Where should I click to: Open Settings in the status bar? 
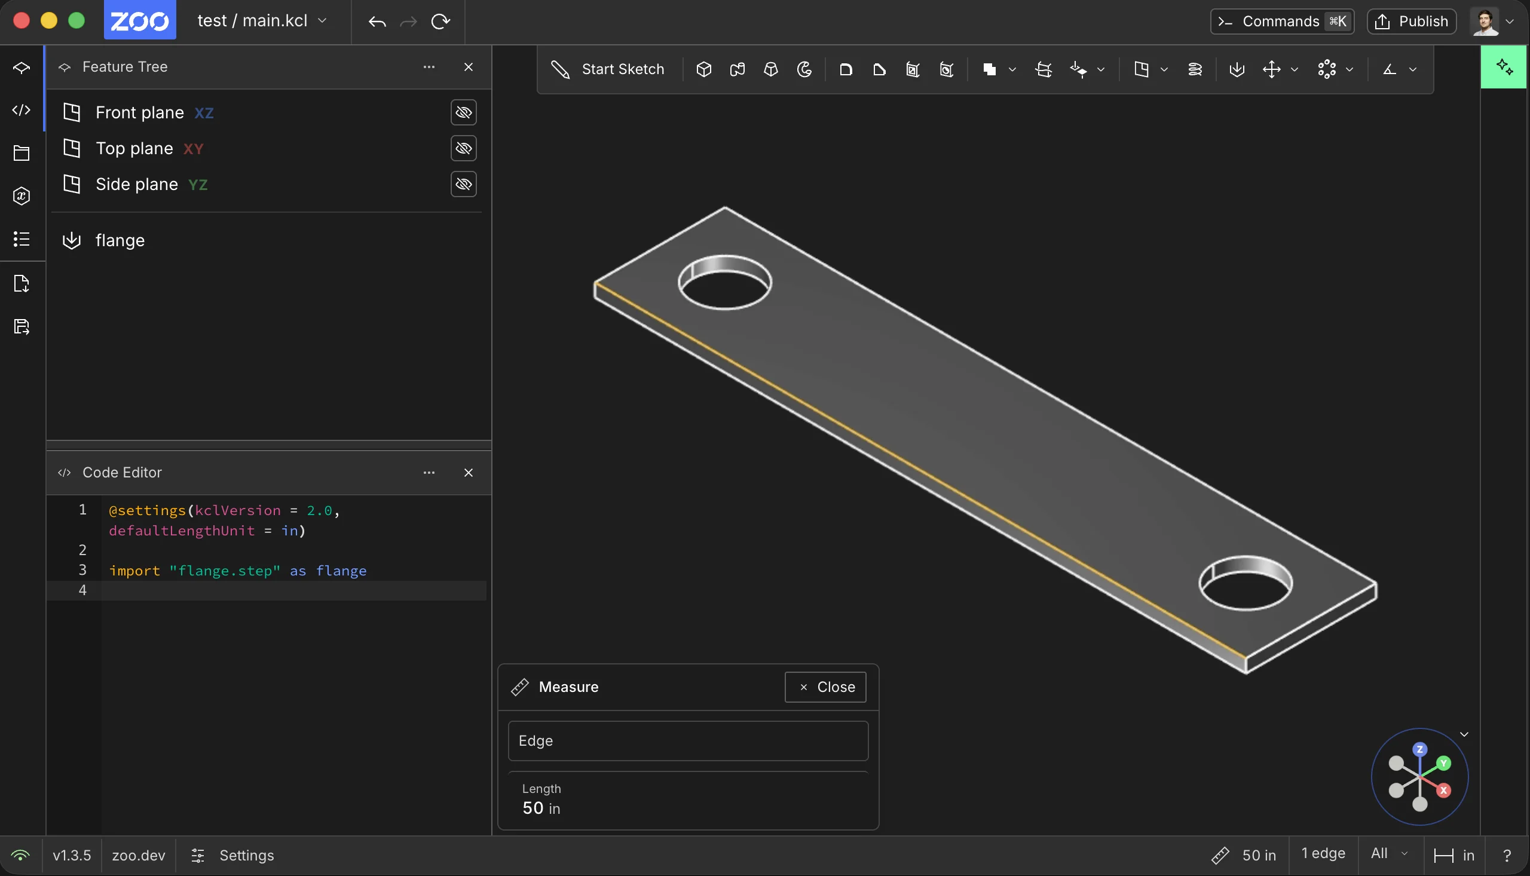(232, 855)
